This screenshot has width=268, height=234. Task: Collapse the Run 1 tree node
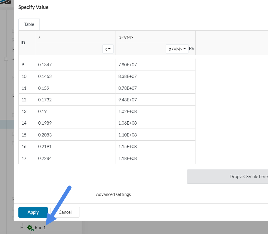[22, 227]
